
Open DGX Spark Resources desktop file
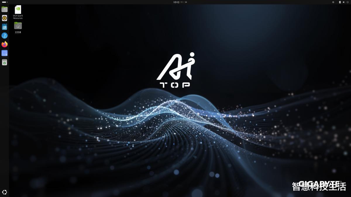click(x=18, y=12)
